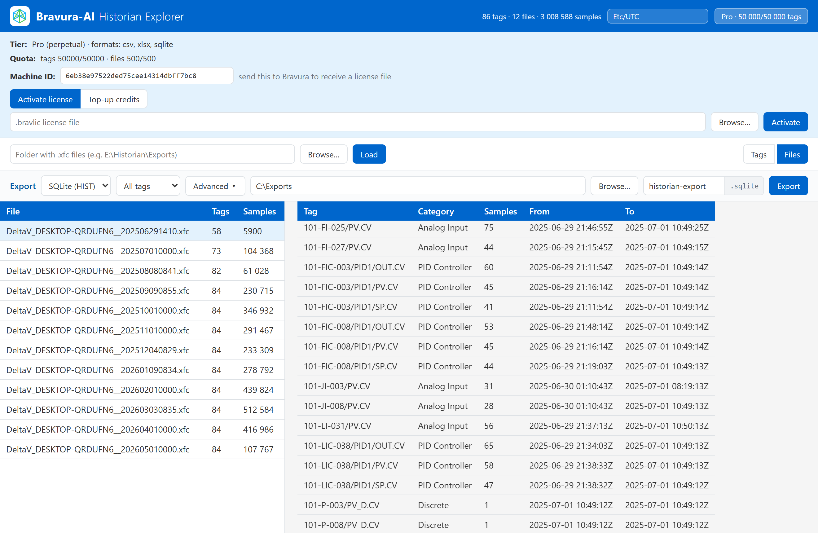Click the Activate button
This screenshot has height=533, width=818.
[786, 122]
